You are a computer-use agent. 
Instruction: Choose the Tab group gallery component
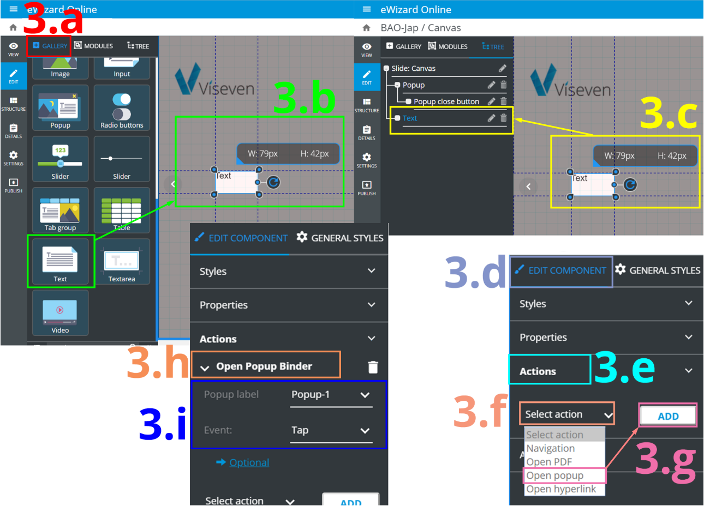pos(60,211)
